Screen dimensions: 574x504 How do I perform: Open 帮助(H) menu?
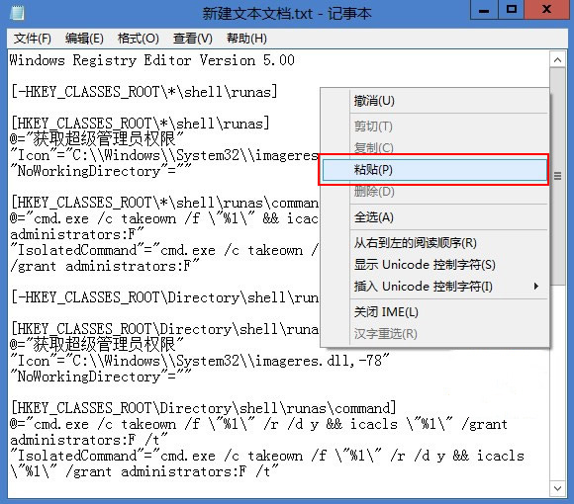[x=246, y=39]
